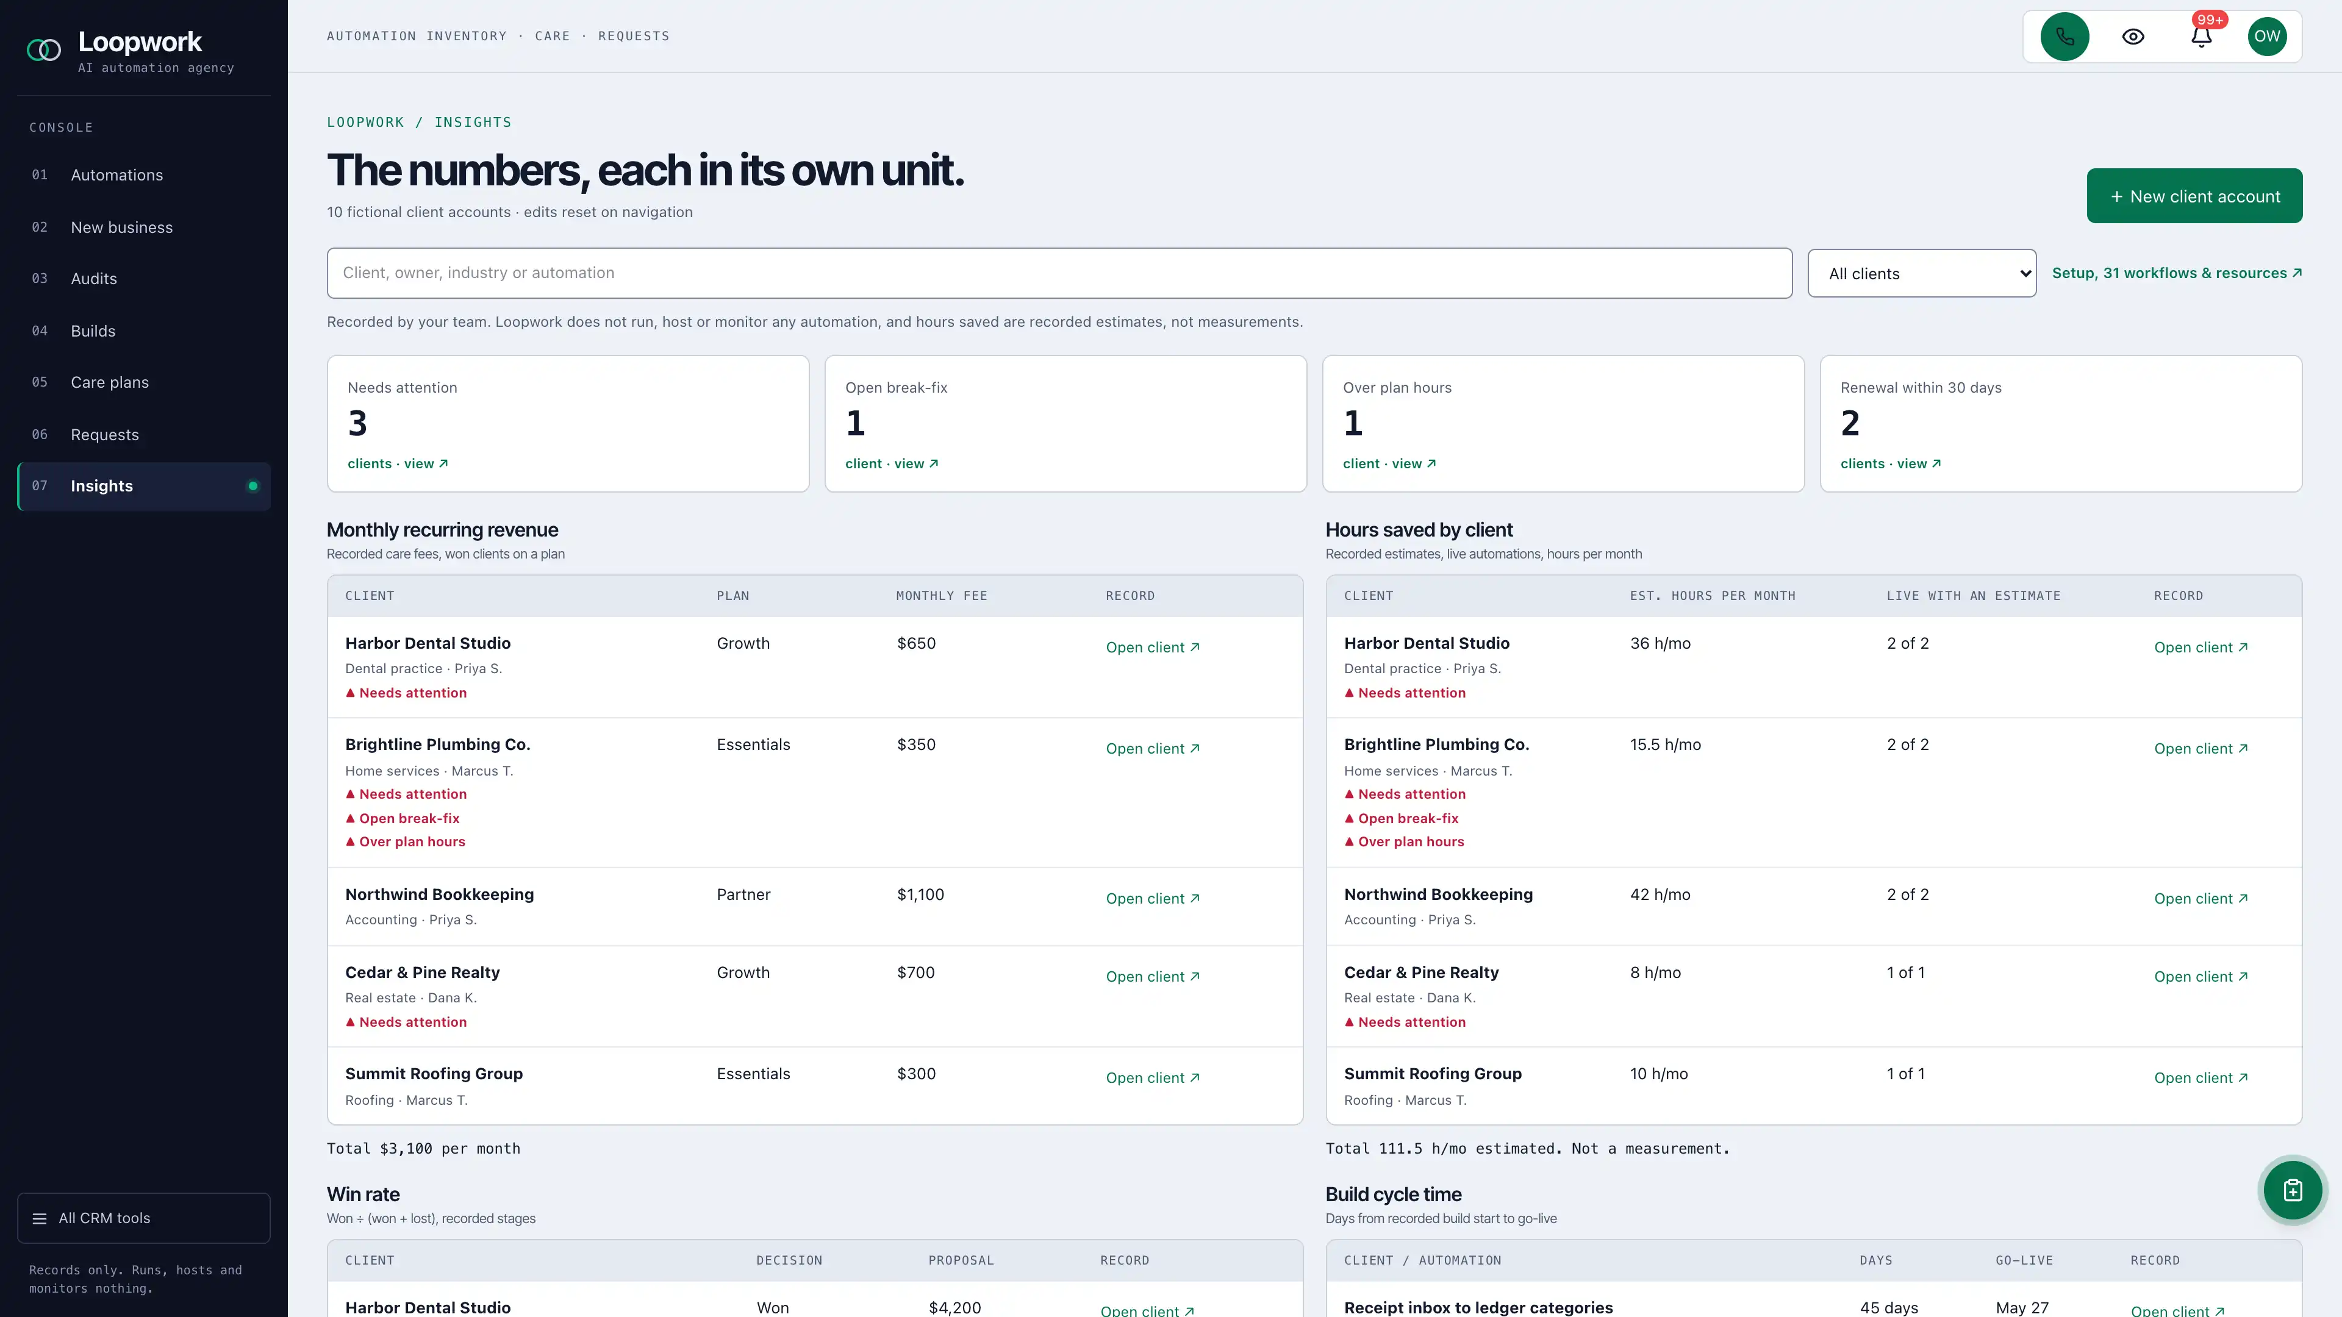The height and width of the screenshot is (1317, 2342).
Task: Open client for Brightline Plumbing hours saved row
Action: click(2201, 748)
